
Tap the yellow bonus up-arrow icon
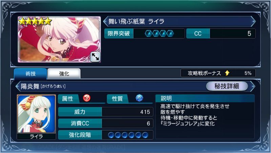point(227,73)
